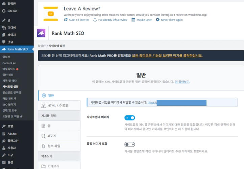Click the Site Kit Google icon

(x=4, y=11)
